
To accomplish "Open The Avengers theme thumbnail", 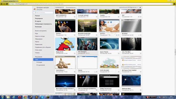I will [x=87, y=44].
